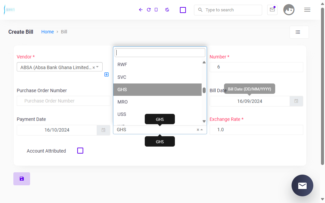325x203 pixels.
Task: Click the currency list scroll up arrow
Action: 204,62
